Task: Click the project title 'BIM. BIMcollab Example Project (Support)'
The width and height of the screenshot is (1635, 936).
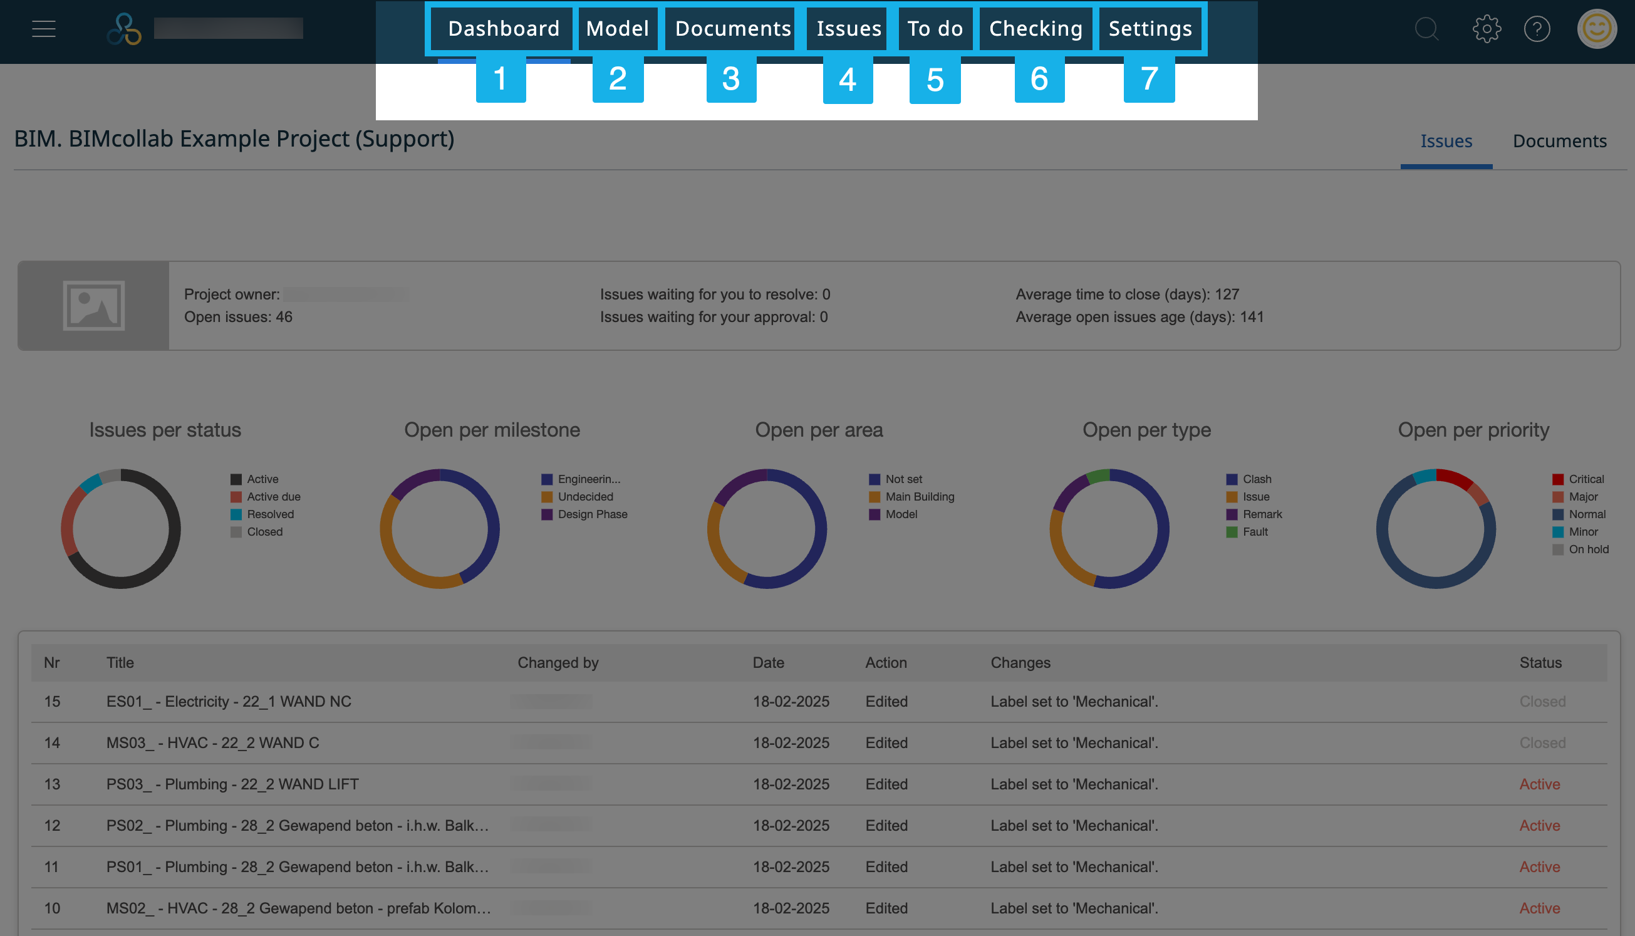Action: (234, 139)
